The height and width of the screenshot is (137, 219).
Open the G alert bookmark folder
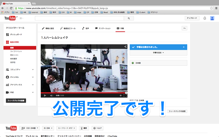(141, 12)
